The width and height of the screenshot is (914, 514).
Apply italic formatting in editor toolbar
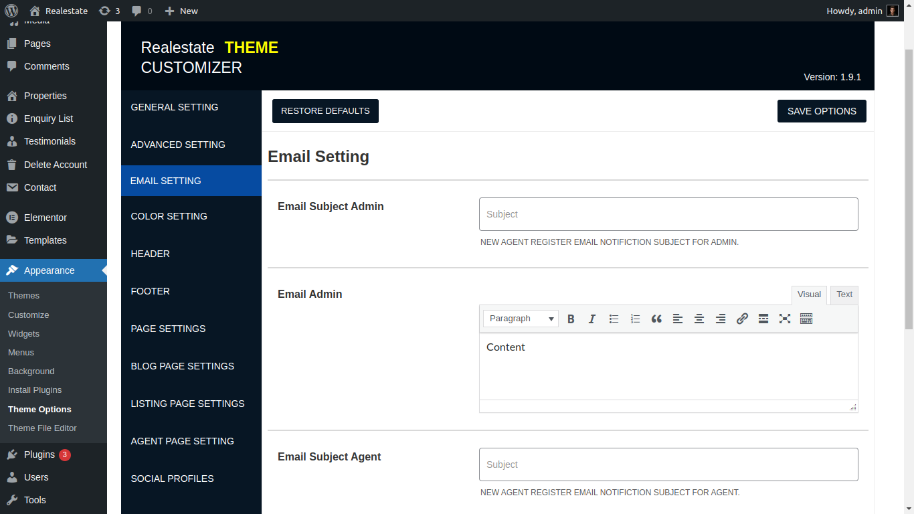coord(592,319)
